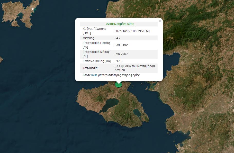This screenshot has width=234, height=153.
Task: Click the 'Μέγεθος' row label
Action: [x=88, y=38]
